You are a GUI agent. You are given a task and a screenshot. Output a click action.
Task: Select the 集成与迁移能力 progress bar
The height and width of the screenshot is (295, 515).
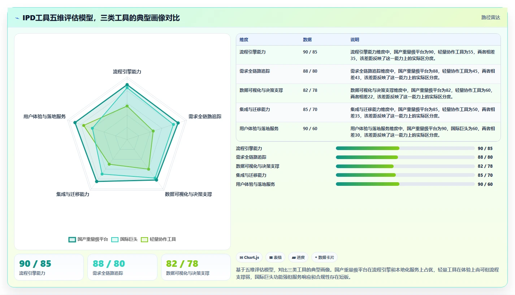405,175
